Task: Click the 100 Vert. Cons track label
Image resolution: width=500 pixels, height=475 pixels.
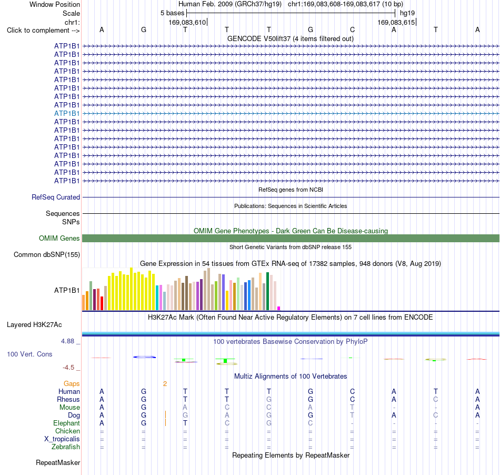Action: point(29,354)
